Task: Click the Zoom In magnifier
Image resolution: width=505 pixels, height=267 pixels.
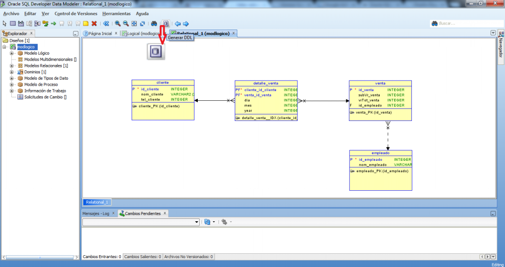Action: tap(118, 24)
